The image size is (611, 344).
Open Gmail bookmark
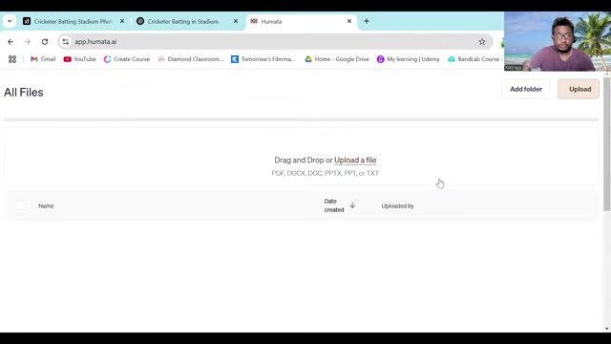click(43, 59)
